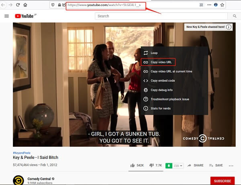Choose Copy debug info menu entry
The height and width of the screenshot is (185, 241).
(174, 90)
